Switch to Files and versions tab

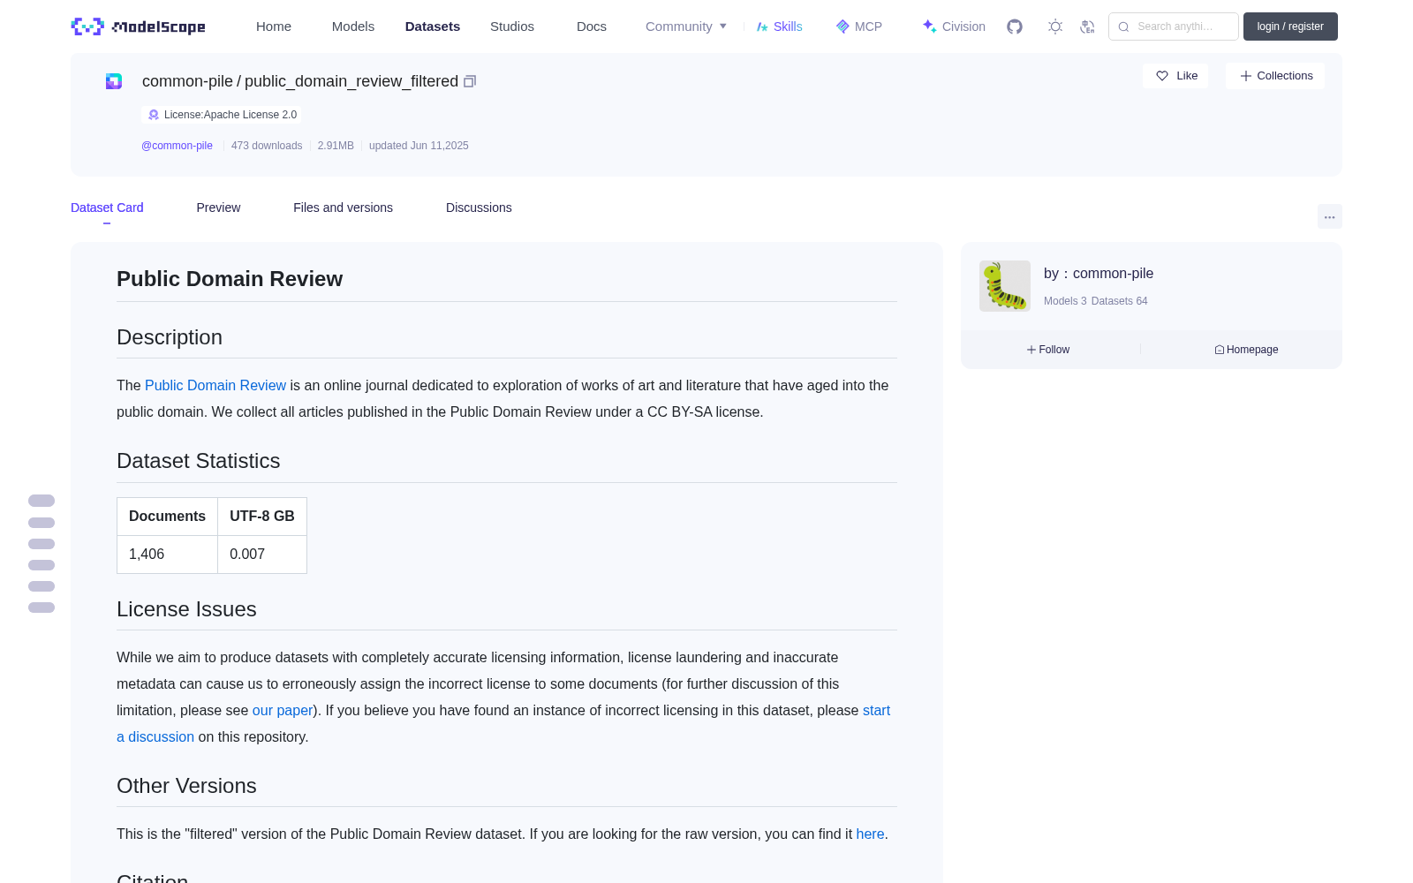[343, 208]
